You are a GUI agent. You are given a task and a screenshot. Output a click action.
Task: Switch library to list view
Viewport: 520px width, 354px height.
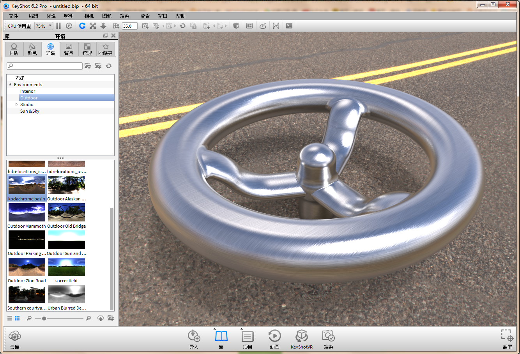tap(10, 318)
